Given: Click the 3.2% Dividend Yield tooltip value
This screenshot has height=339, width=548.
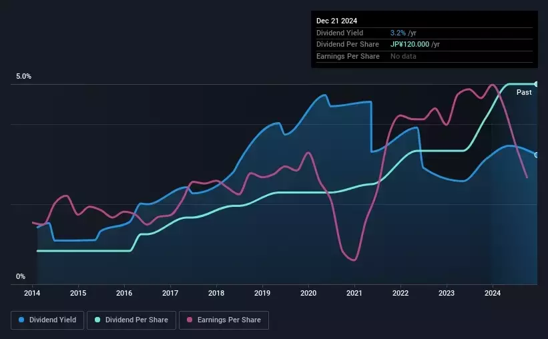Looking at the screenshot, I should [398, 33].
